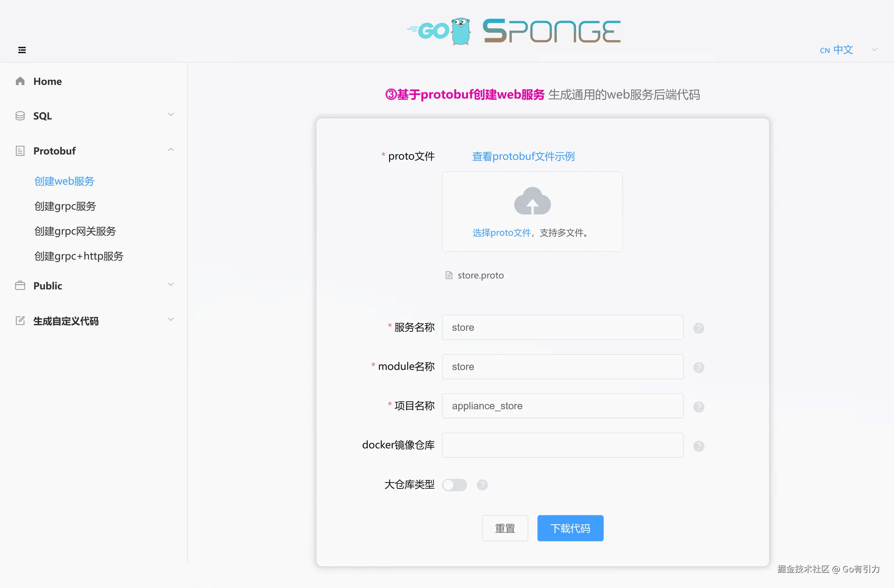
Task: Expand the Public menu section
Action: click(x=94, y=285)
